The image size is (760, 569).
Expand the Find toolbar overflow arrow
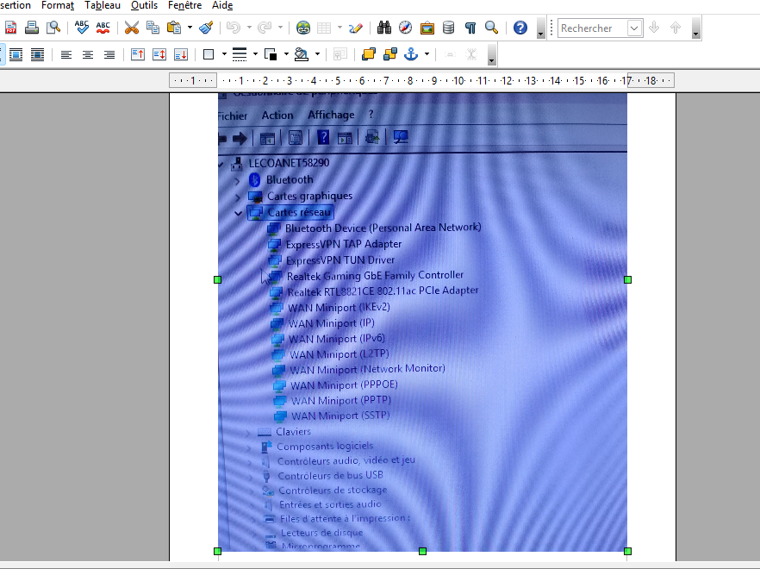click(x=696, y=28)
